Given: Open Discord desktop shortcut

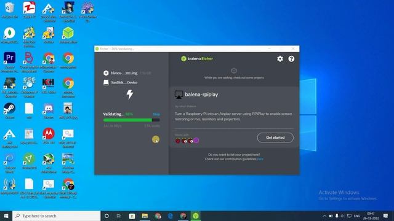Looking at the screenshot, I should click(x=49, y=110).
